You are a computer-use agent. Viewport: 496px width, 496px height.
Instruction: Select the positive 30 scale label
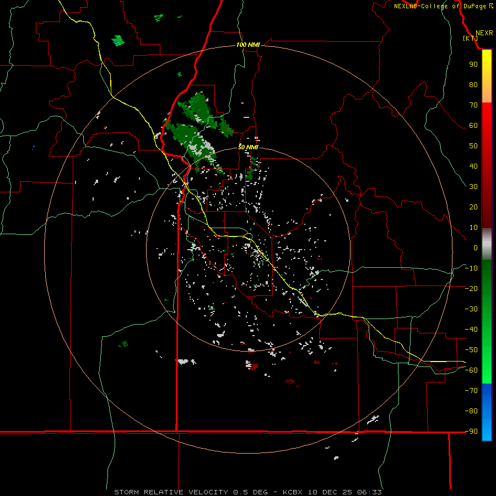coord(473,187)
